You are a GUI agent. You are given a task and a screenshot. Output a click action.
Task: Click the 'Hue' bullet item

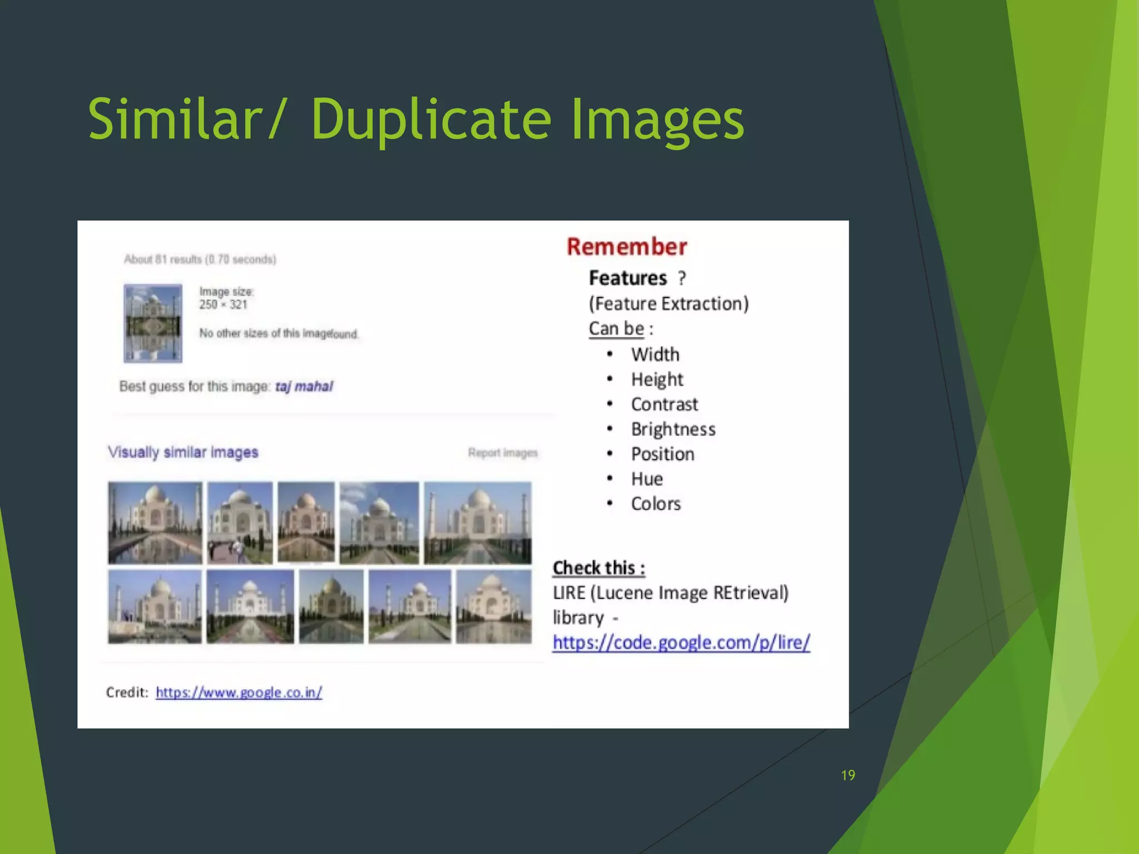click(x=647, y=479)
